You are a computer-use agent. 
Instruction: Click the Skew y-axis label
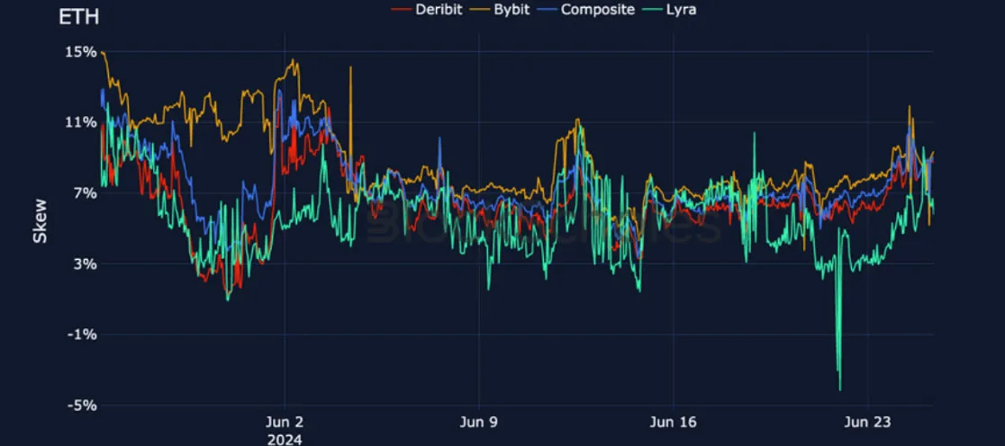tap(41, 219)
